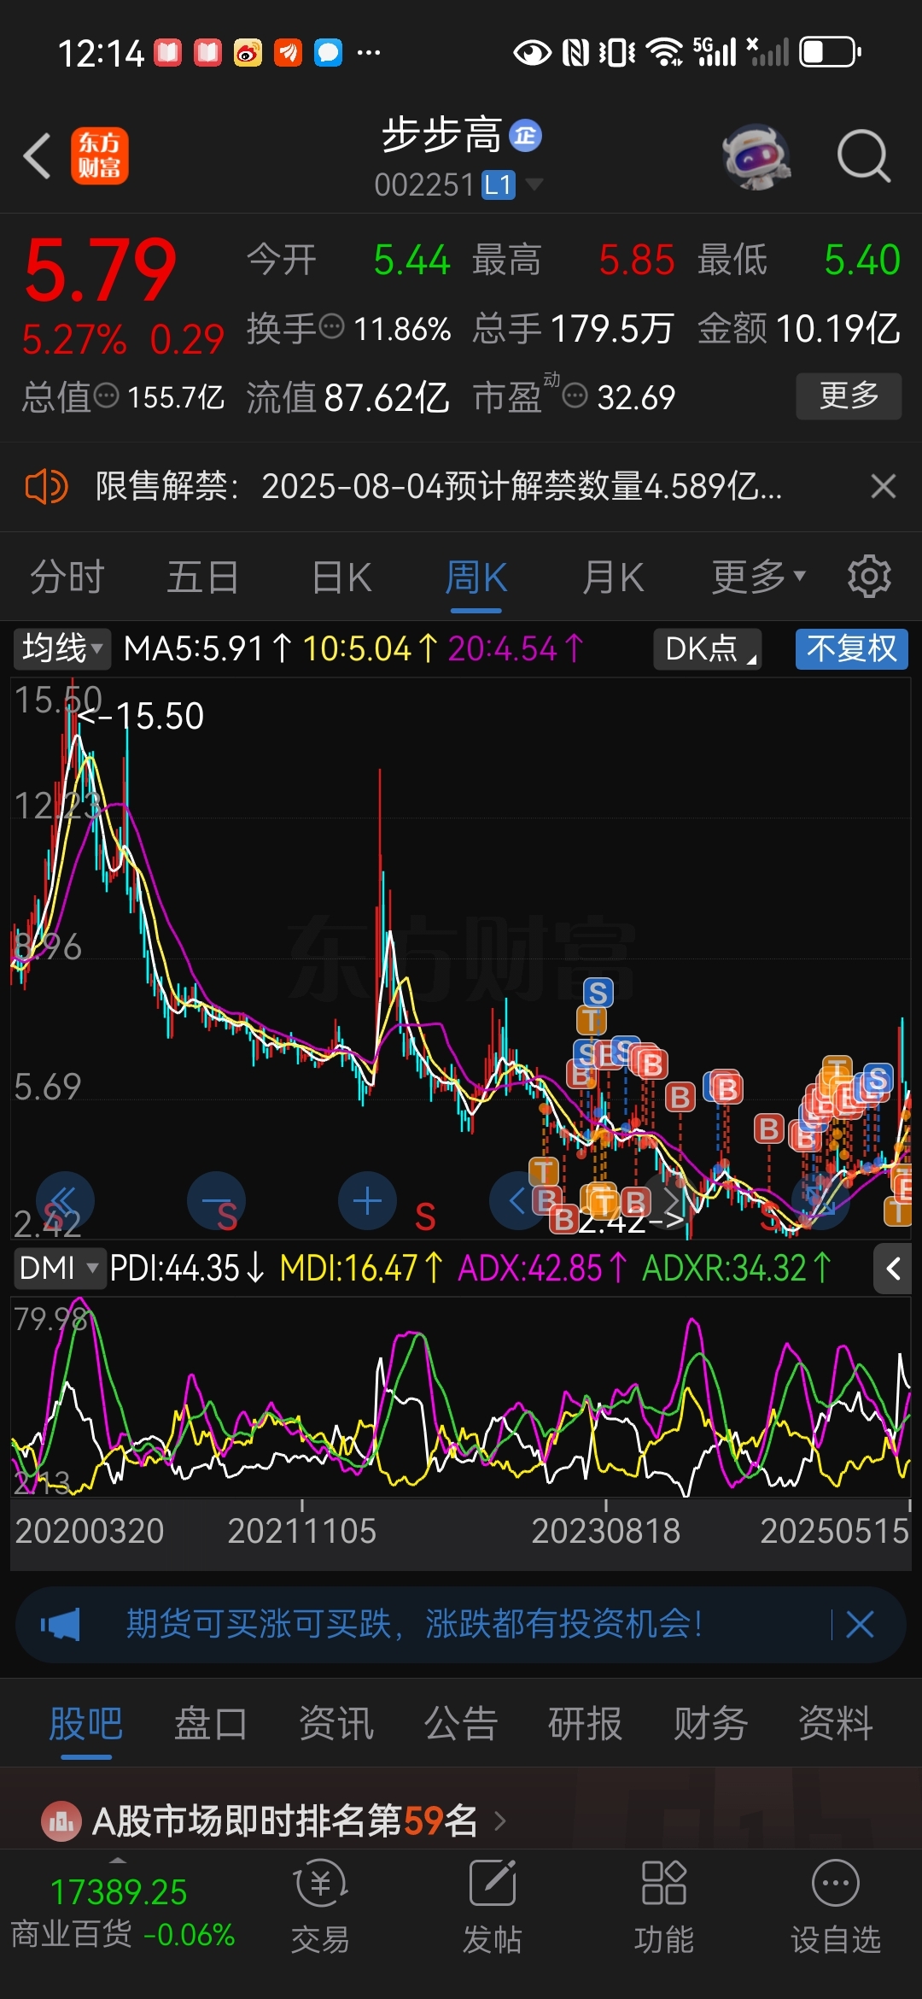This screenshot has height=1999, width=922.
Task: Tap the single left arrow chart button
Action: coord(516,1200)
